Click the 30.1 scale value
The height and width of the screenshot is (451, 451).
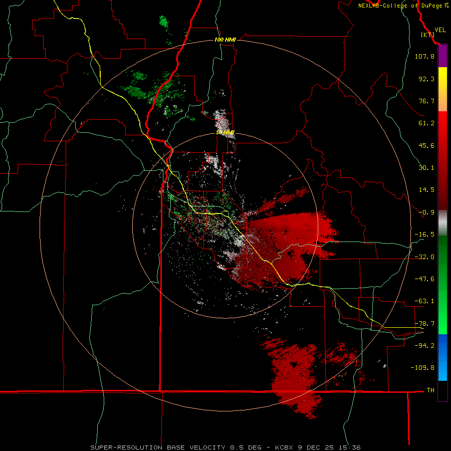pos(426,168)
